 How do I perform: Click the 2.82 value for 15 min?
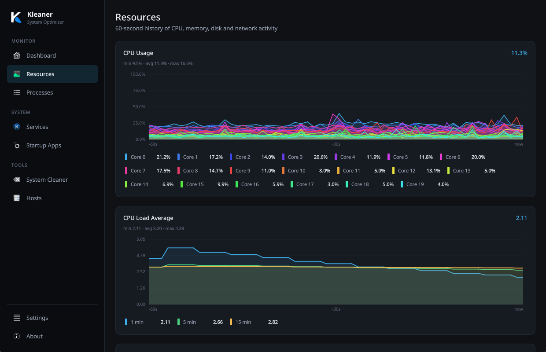point(273,322)
